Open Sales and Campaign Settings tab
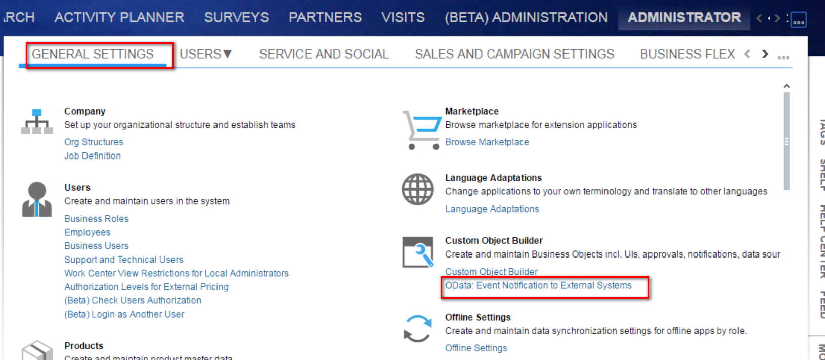 [x=514, y=54]
